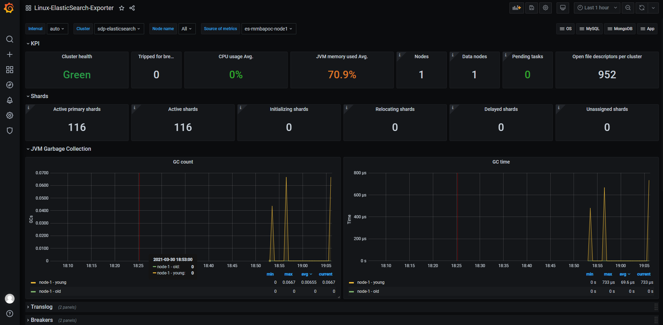Image resolution: width=663 pixels, height=325 pixels.
Task: Share the dashboard via the share icon
Action: click(x=132, y=8)
